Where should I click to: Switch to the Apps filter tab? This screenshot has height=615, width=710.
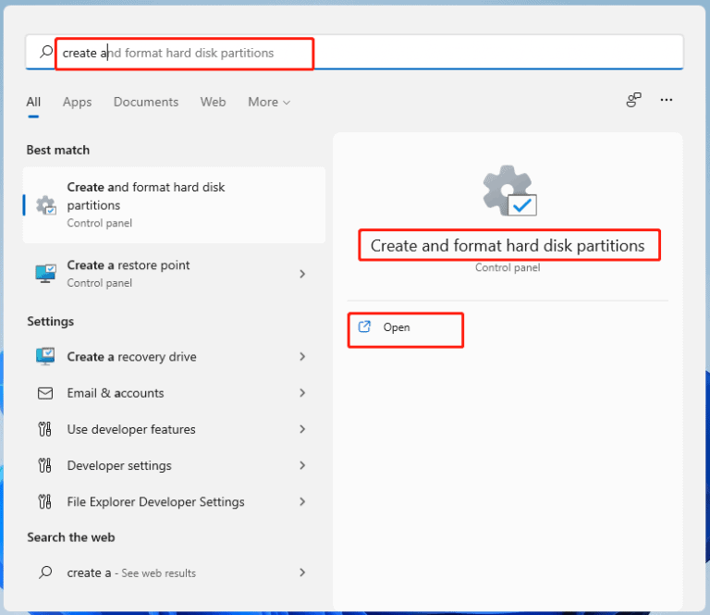pos(77,102)
